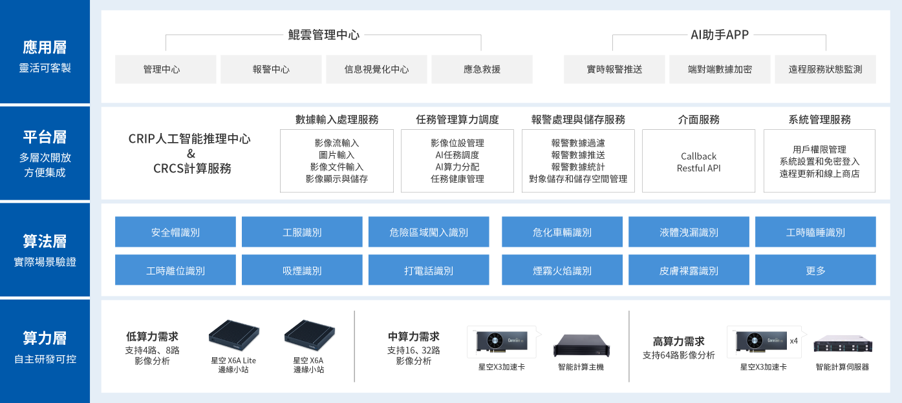Select the 皮膚裸露識別 tile
Viewport: 902px width, 403px height.
tap(689, 270)
